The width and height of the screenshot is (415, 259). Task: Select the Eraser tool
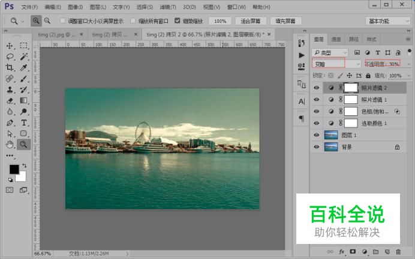(10, 100)
